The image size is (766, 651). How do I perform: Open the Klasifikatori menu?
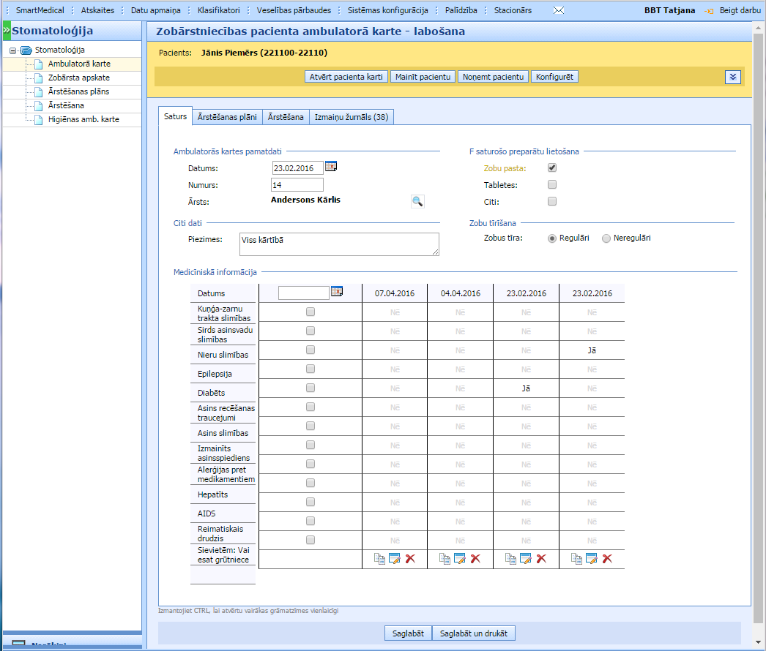coord(218,11)
